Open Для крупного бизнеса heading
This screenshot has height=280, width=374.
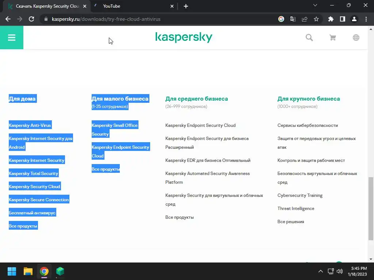point(309,98)
